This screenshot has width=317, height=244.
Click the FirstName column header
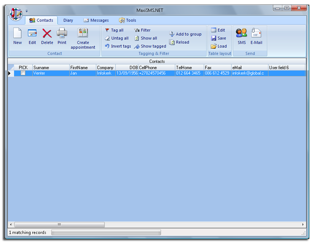[82, 68]
